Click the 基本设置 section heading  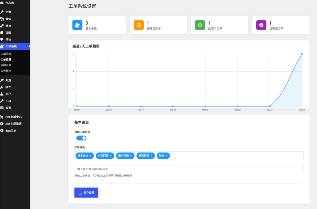[81, 122]
